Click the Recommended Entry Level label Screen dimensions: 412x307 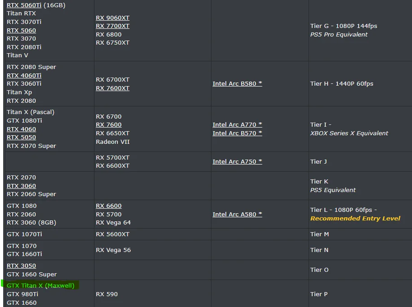[x=355, y=218]
